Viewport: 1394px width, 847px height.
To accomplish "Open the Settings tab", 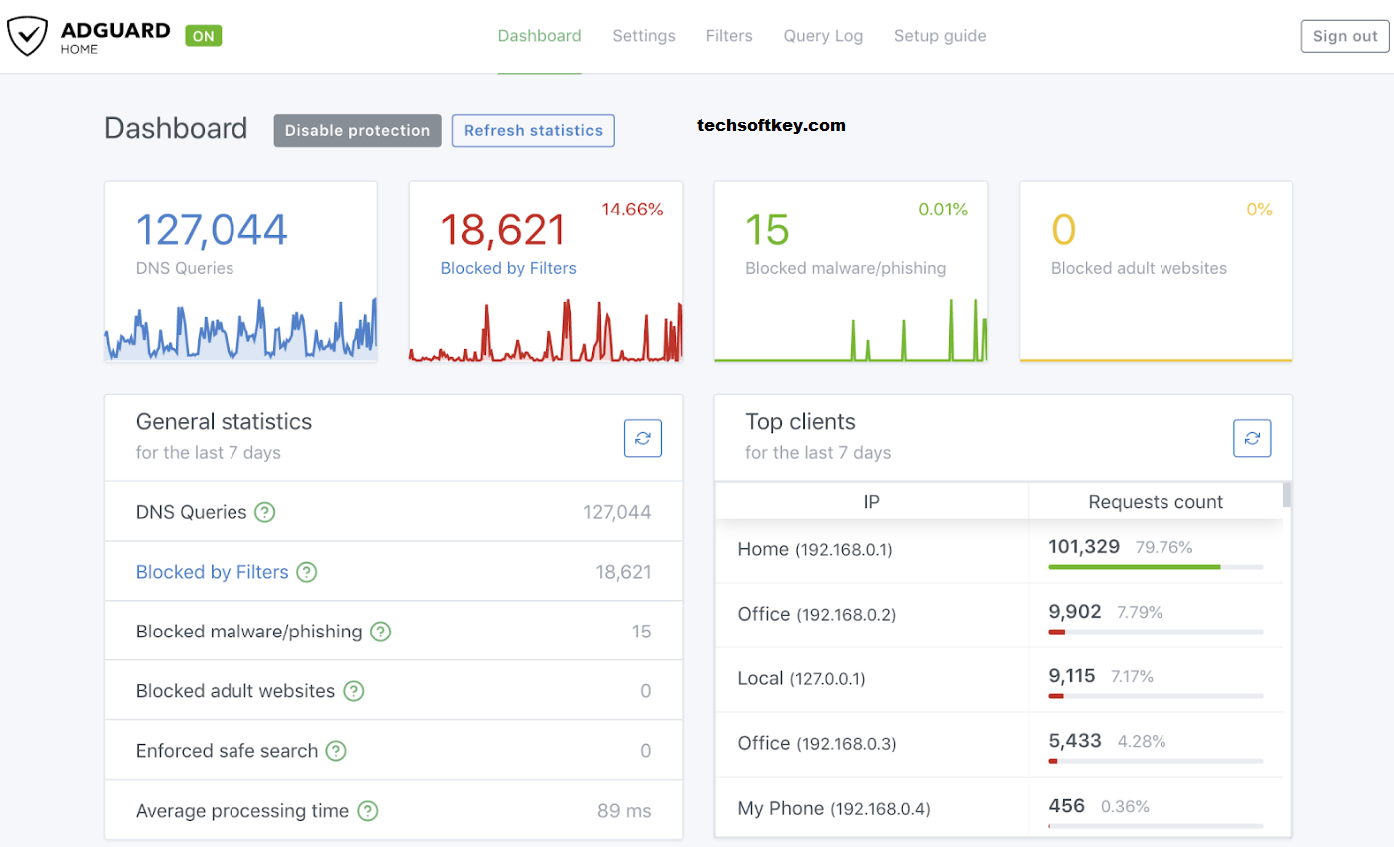I will point(644,36).
